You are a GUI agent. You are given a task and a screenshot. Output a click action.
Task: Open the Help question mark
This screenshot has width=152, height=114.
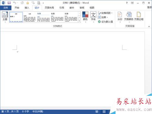point(127,3)
